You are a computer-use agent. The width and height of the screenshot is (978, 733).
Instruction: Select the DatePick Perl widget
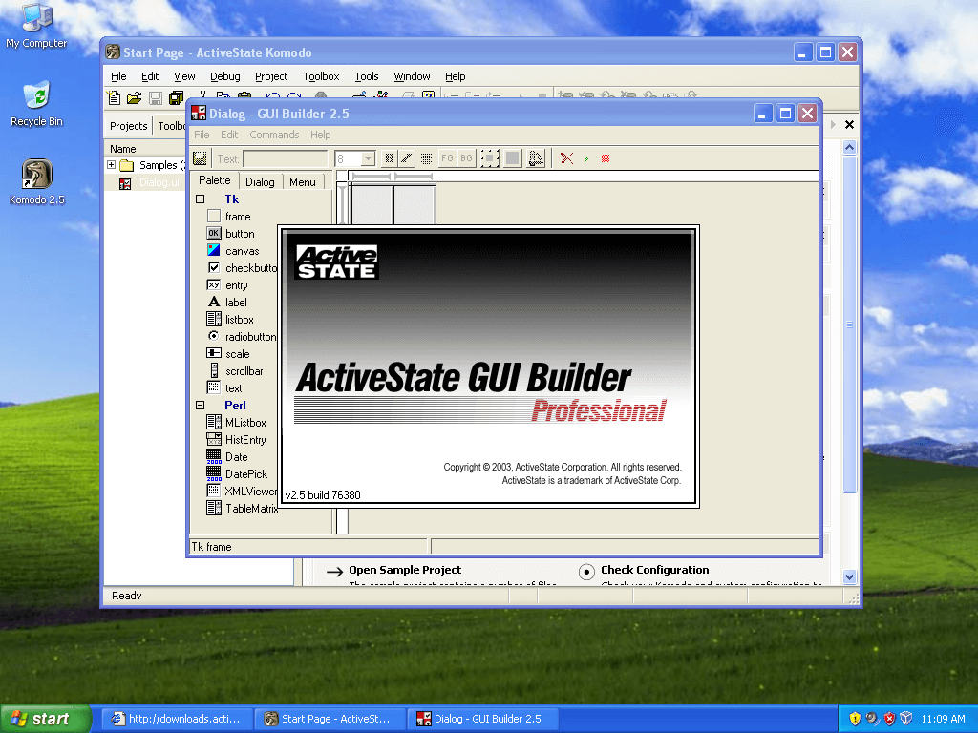[237, 473]
